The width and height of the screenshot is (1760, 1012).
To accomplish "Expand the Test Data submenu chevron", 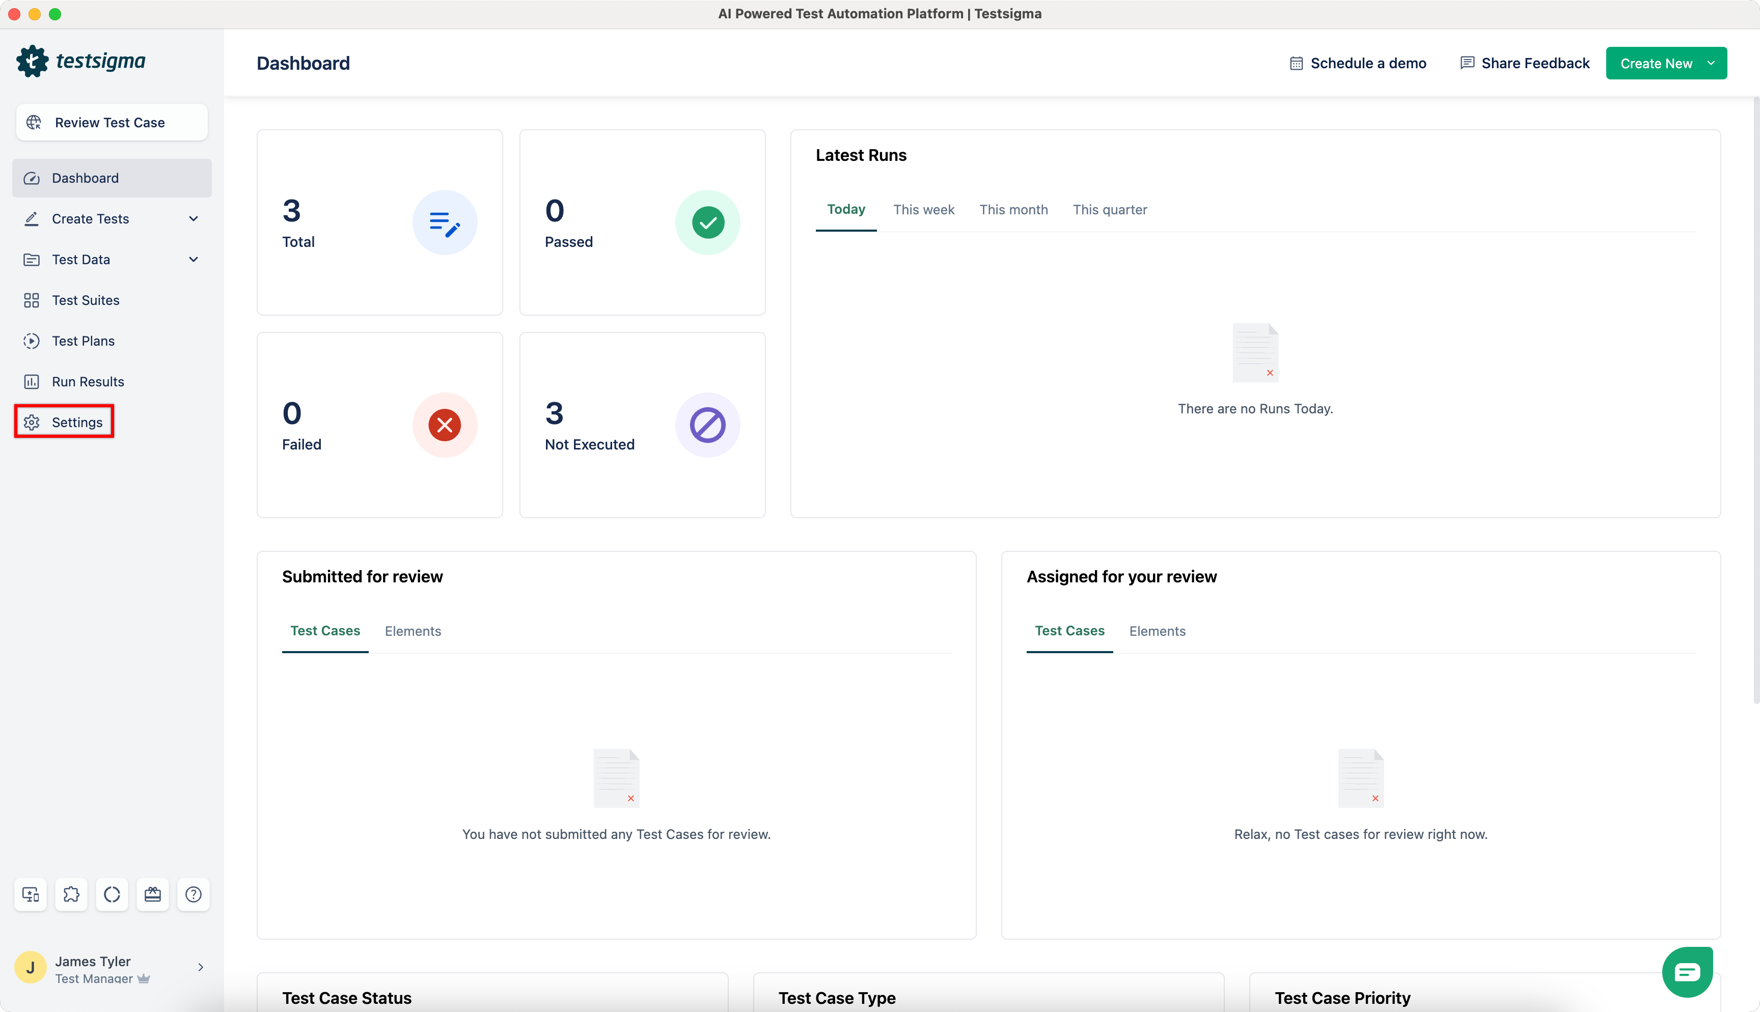I will (x=193, y=259).
